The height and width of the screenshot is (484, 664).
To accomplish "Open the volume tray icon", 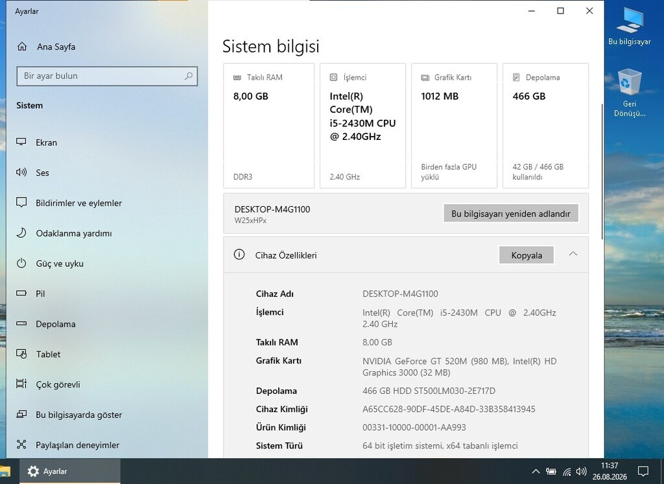I will (582, 471).
